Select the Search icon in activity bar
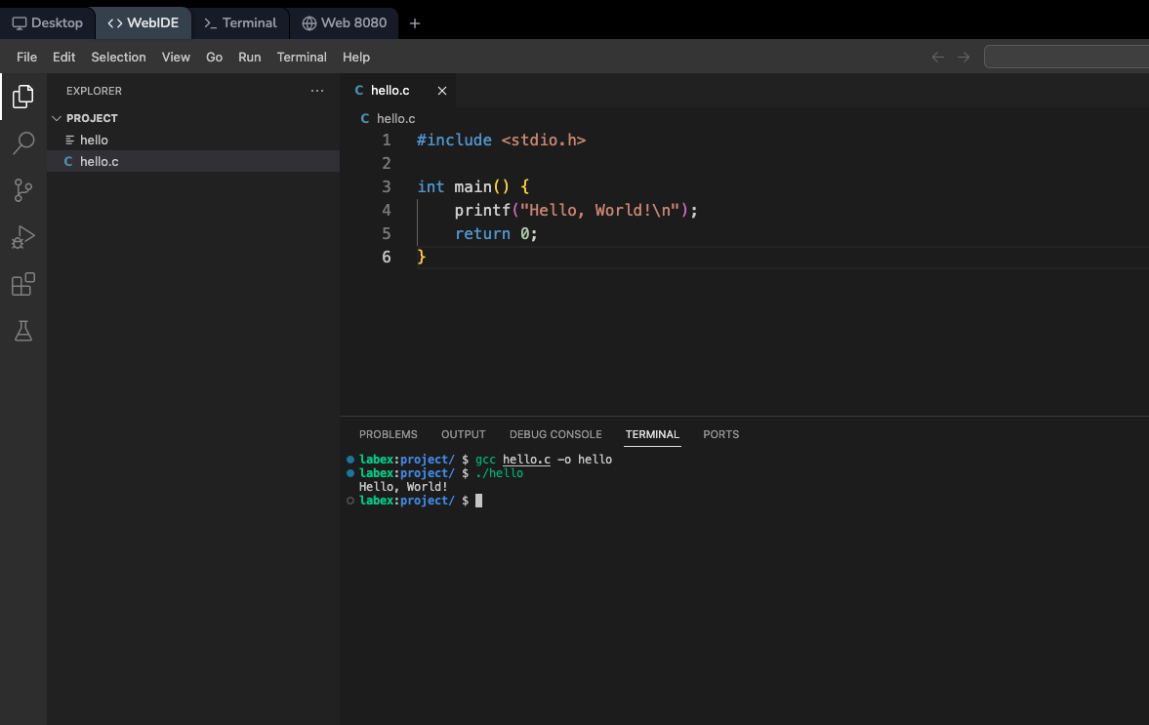The width and height of the screenshot is (1149, 725). click(x=22, y=143)
